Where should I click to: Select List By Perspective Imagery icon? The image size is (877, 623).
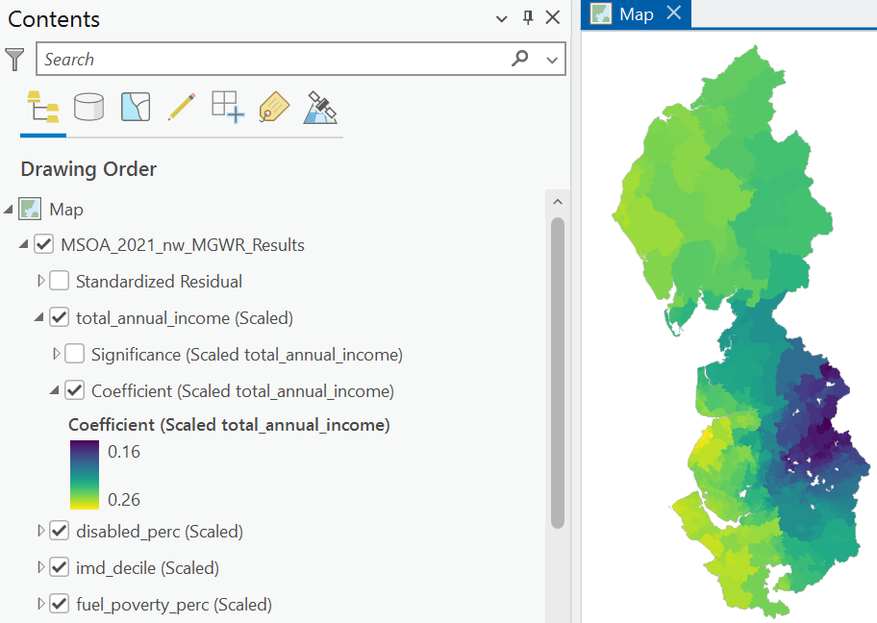tap(320, 107)
